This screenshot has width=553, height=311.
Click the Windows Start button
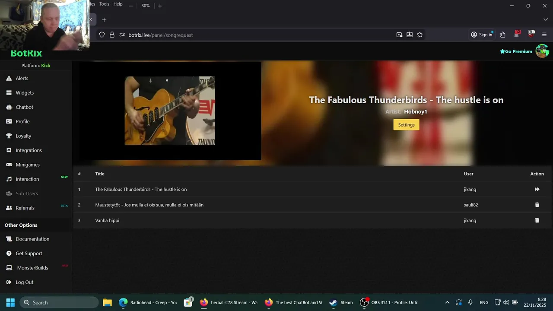point(10,302)
